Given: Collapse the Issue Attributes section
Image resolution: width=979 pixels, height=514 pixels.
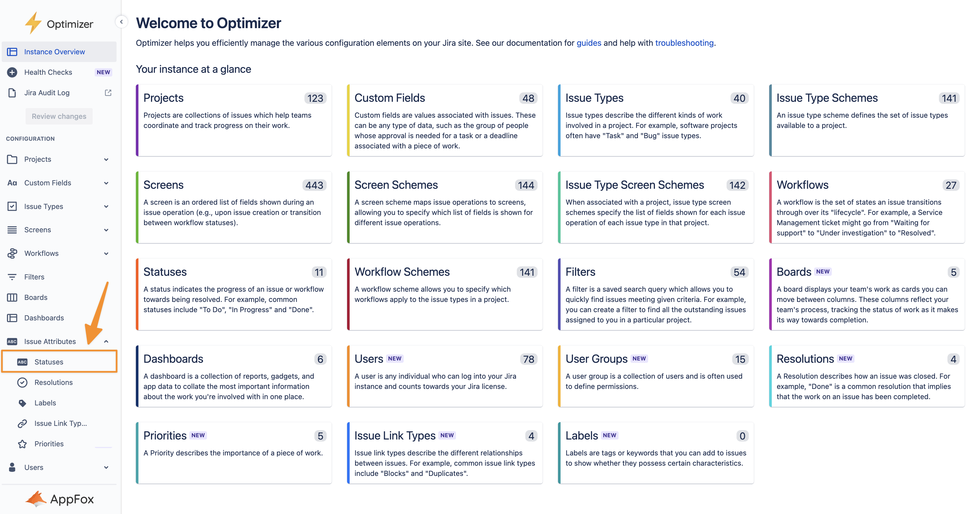Looking at the screenshot, I should tap(106, 341).
